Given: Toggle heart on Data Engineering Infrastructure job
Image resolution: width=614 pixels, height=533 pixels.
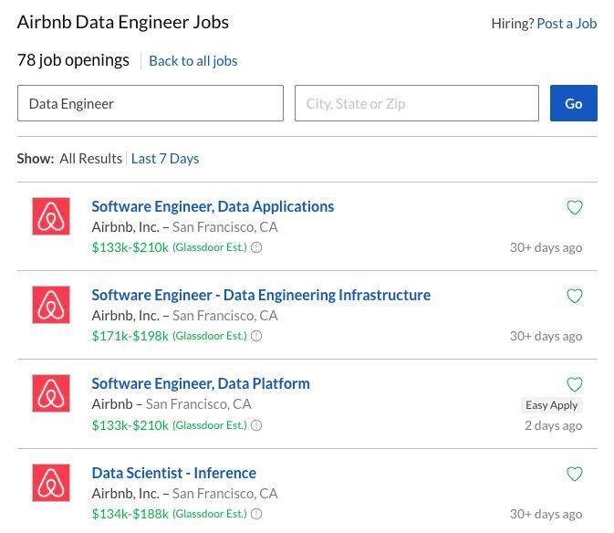Looking at the screenshot, I should (x=575, y=296).
